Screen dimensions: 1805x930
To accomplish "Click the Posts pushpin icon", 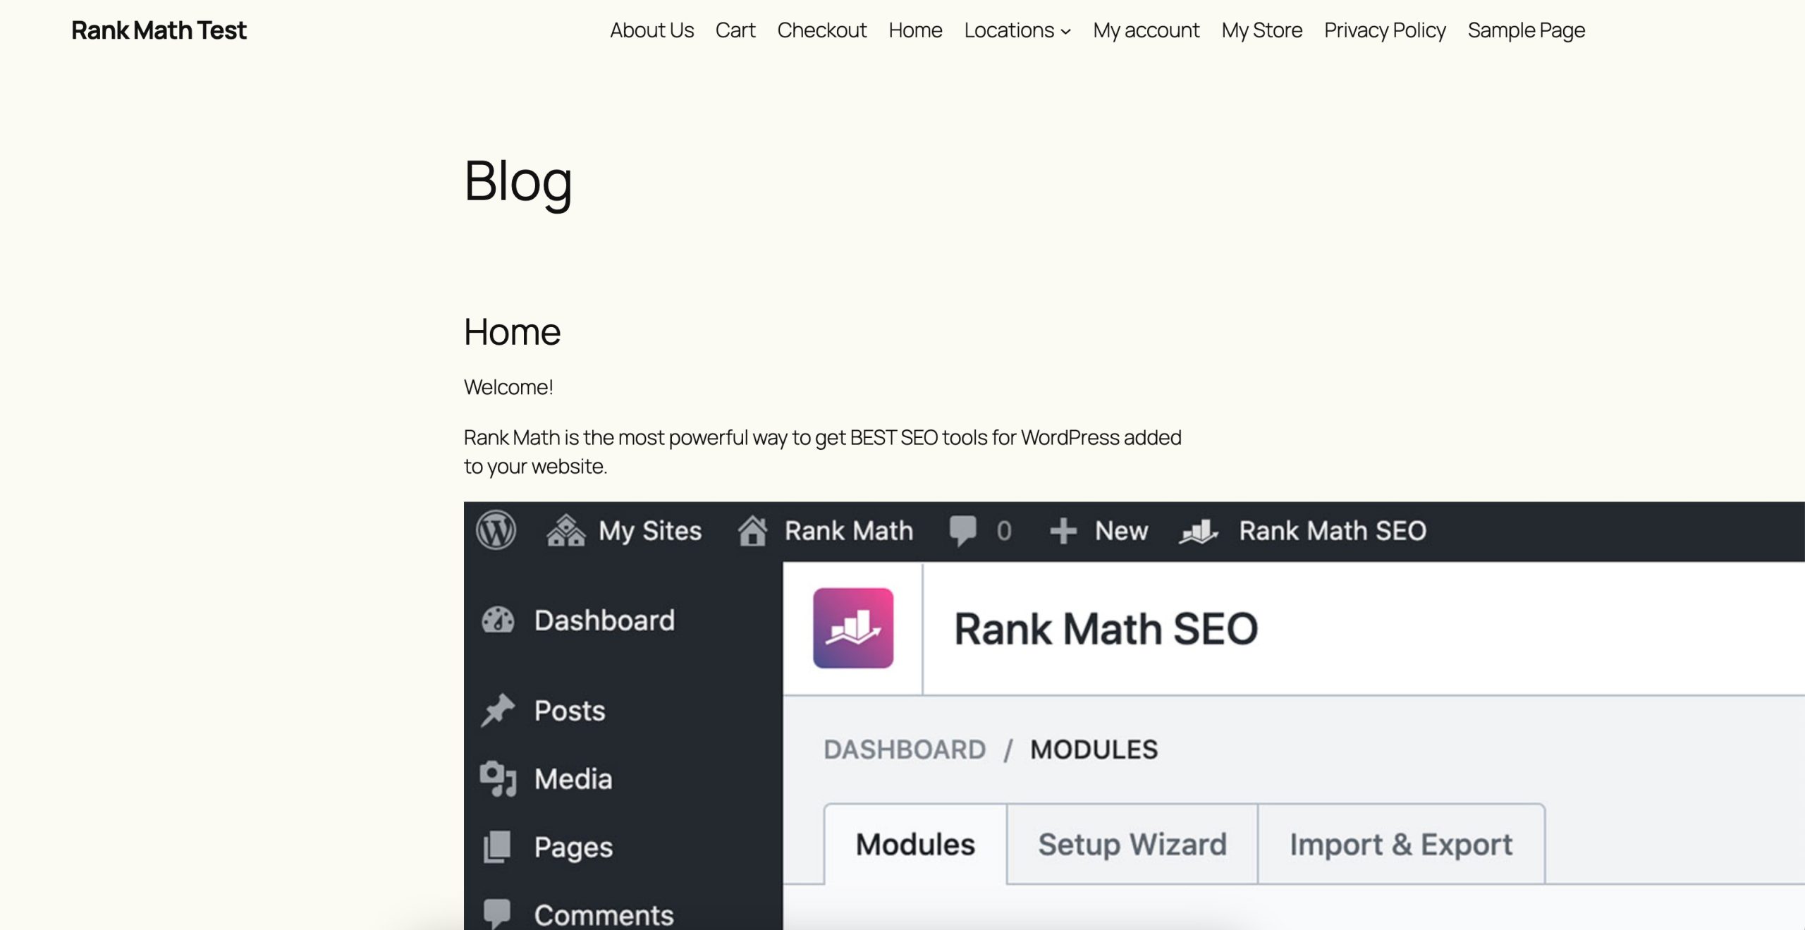I will pyautogui.click(x=498, y=710).
